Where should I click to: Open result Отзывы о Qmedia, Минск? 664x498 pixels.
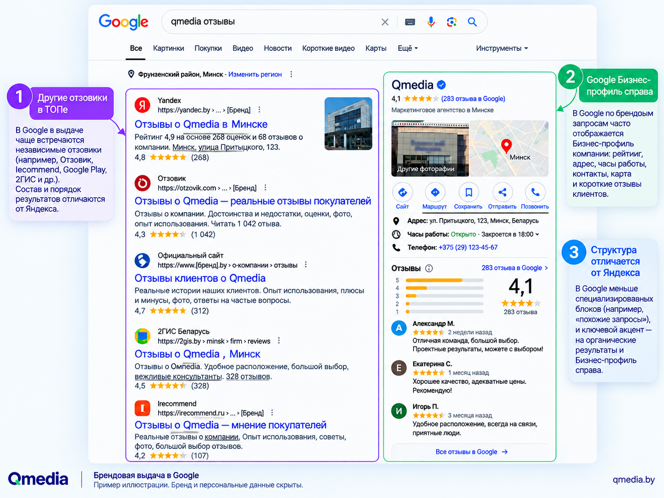pos(197,354)
